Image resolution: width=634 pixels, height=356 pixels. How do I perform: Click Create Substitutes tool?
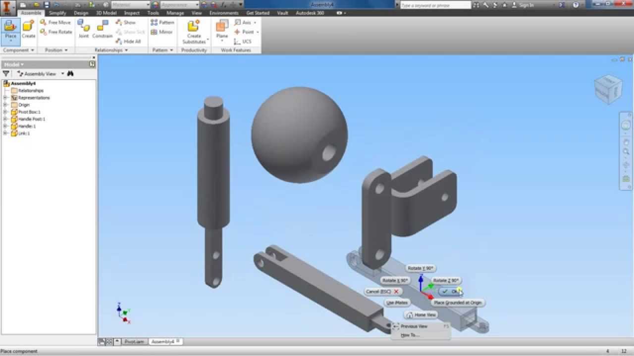tap(194, 32)
